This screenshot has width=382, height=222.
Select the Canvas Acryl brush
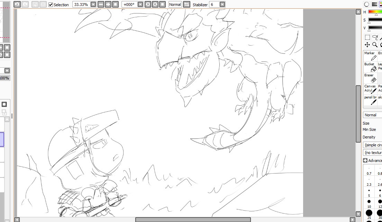click(370, 89)
